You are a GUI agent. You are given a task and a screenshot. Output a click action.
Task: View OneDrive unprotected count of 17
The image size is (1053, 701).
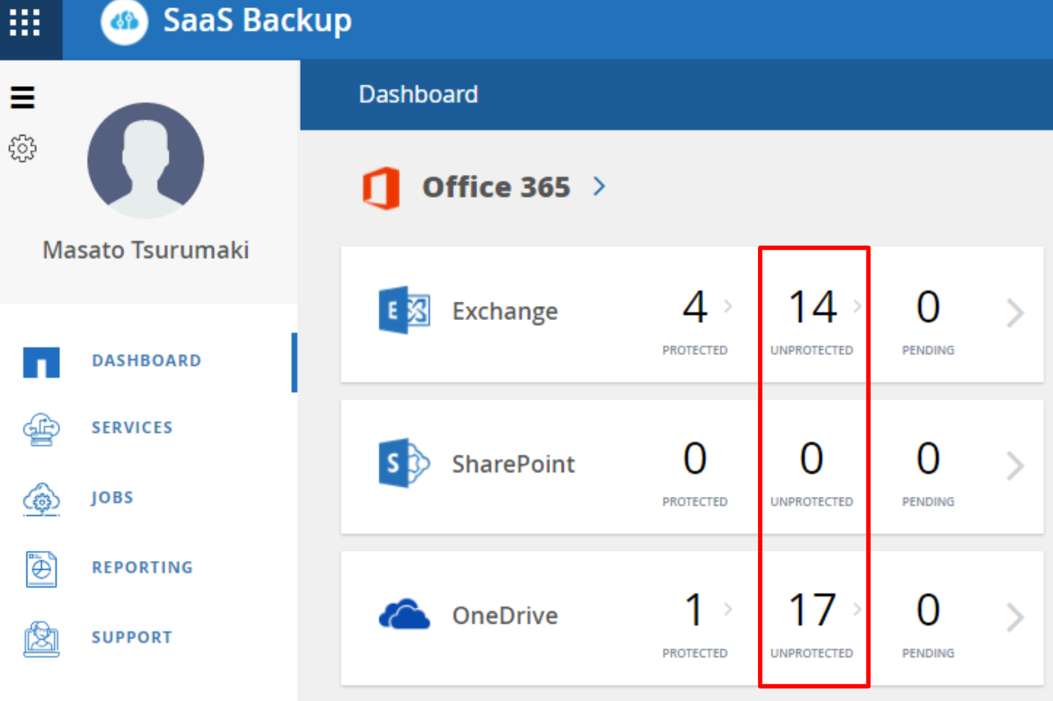pyautogui.click(x=813, y=610)
